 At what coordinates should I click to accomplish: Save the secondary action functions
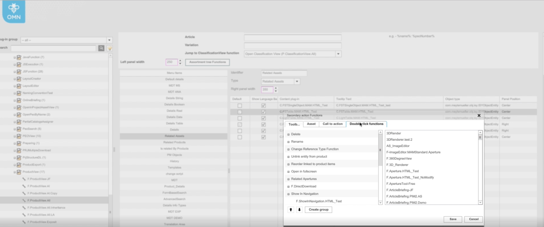[x=453, y=219]
